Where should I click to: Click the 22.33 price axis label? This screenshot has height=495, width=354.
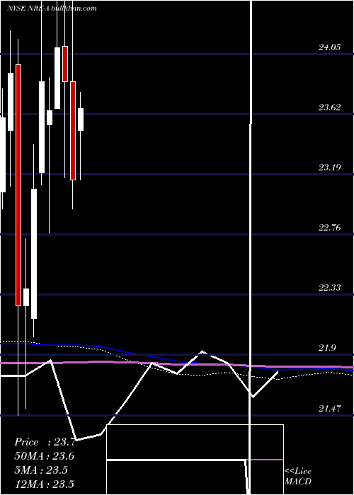pyautogui.click(x=329, y=288)
